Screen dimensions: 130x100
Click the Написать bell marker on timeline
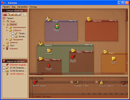coord(123,83)
